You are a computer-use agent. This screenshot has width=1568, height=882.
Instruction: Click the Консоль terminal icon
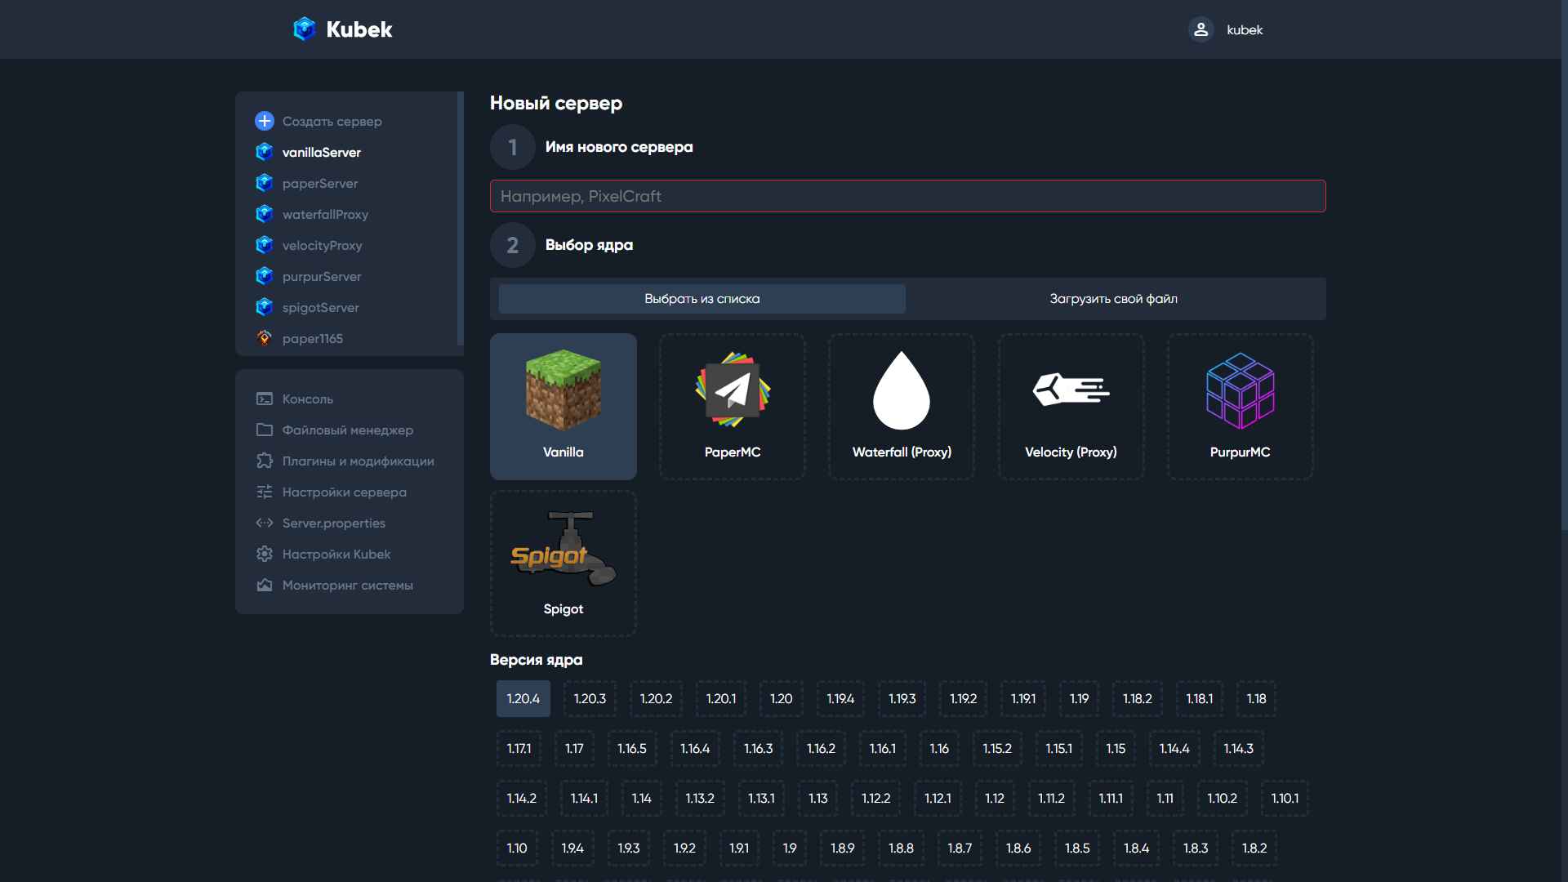click(265, 399)
